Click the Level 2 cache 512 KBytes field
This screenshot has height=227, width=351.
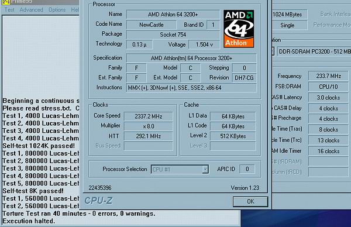pos(233,136)
